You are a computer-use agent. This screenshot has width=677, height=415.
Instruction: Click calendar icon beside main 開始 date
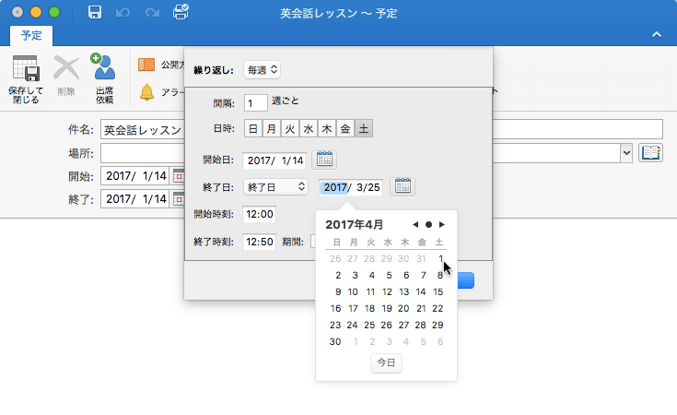coord(179,176)
